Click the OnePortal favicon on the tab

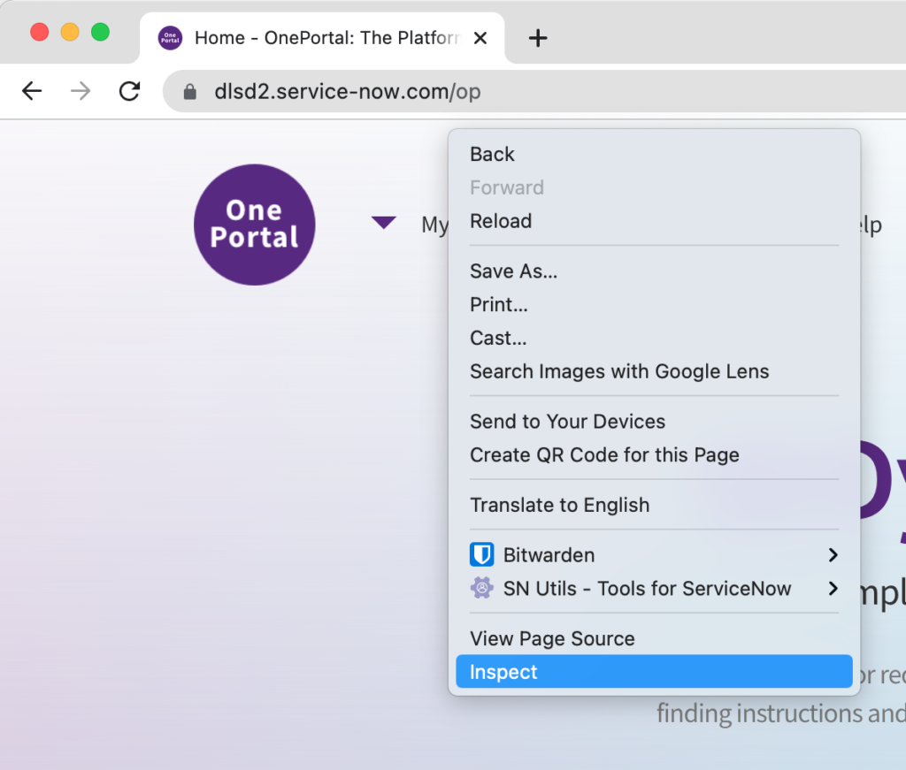coord(170,38)
